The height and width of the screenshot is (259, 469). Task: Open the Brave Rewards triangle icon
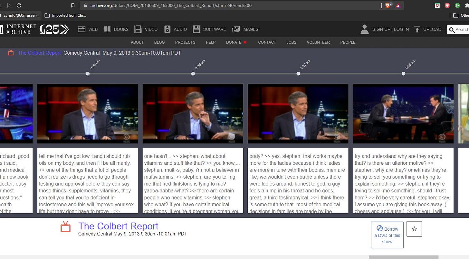coord(398,5)
